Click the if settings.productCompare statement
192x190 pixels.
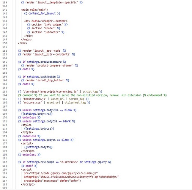click(x=42, y=62)
